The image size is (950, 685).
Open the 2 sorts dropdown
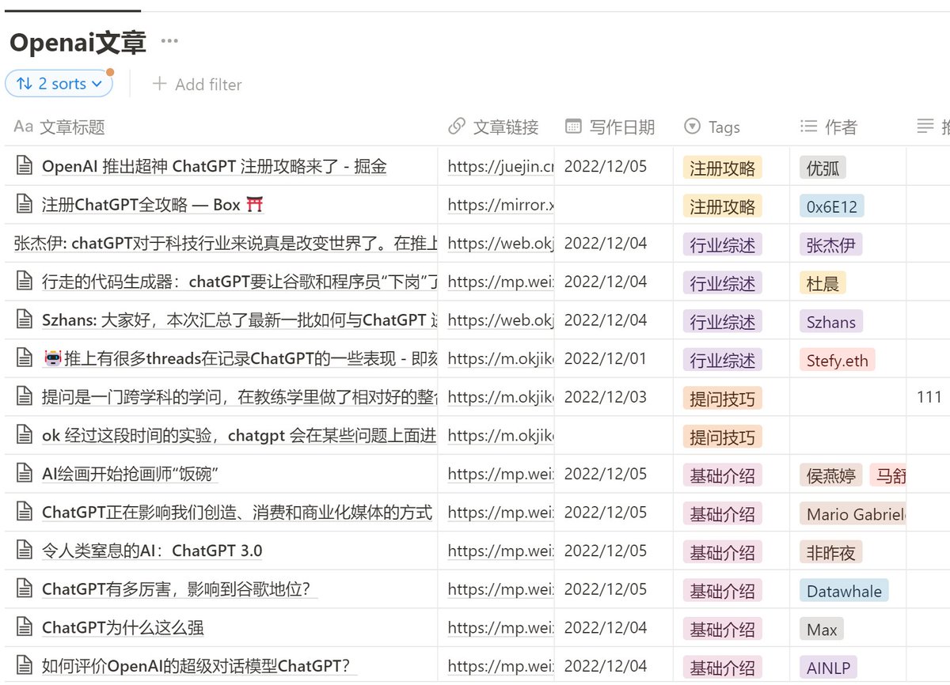(59, 84)
